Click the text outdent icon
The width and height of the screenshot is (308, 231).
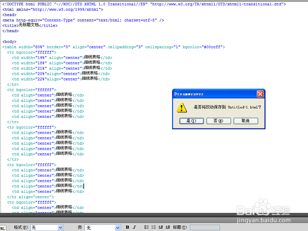tap(161, 227)
